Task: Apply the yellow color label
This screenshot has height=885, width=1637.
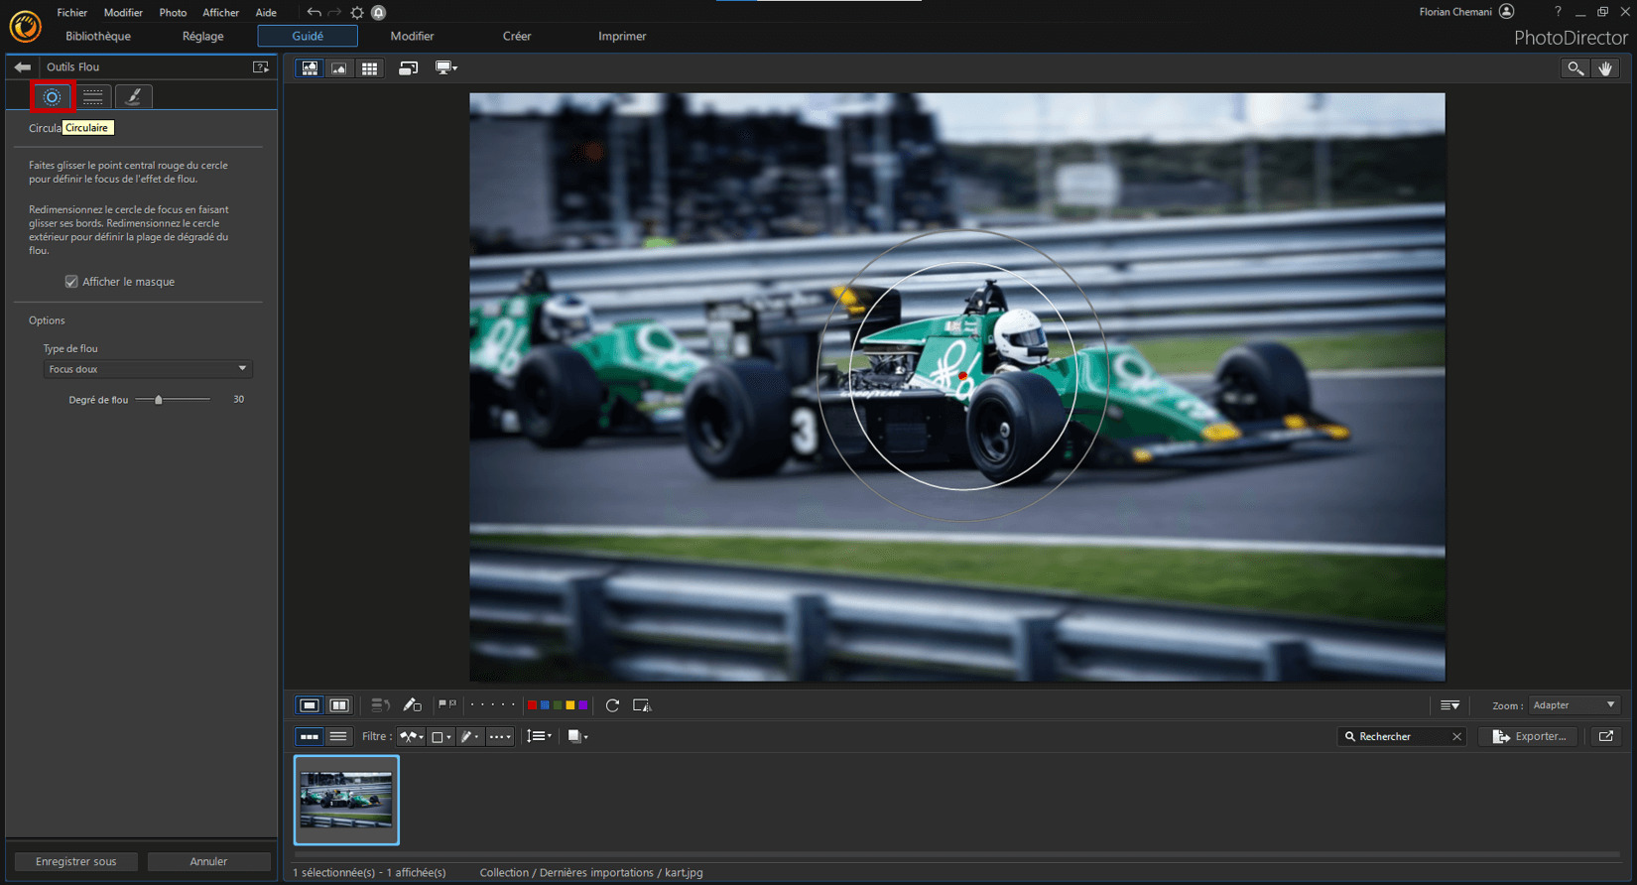Action: tap(570, 705)
